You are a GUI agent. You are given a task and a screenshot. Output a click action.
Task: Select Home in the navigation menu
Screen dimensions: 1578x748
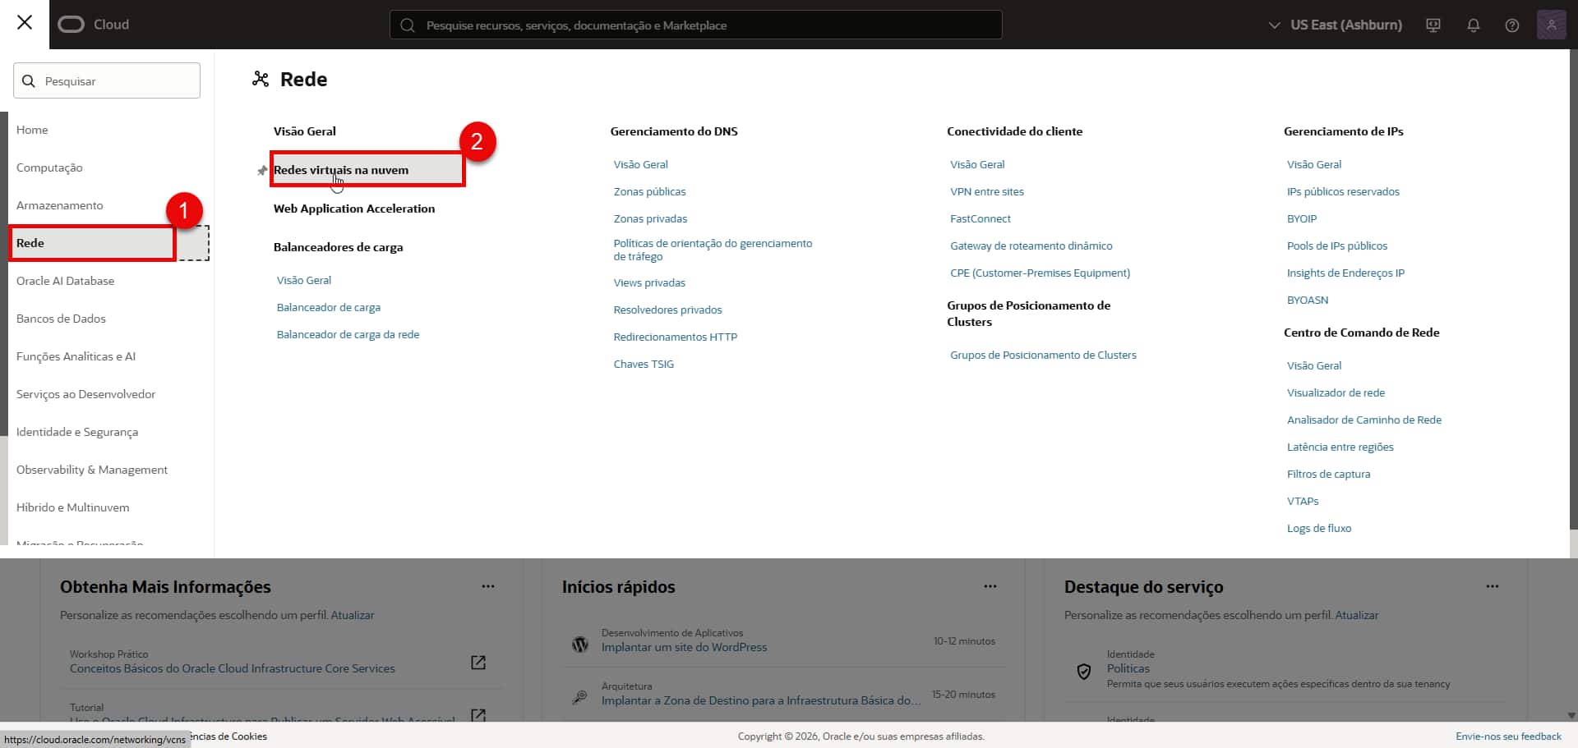[32, 130]
